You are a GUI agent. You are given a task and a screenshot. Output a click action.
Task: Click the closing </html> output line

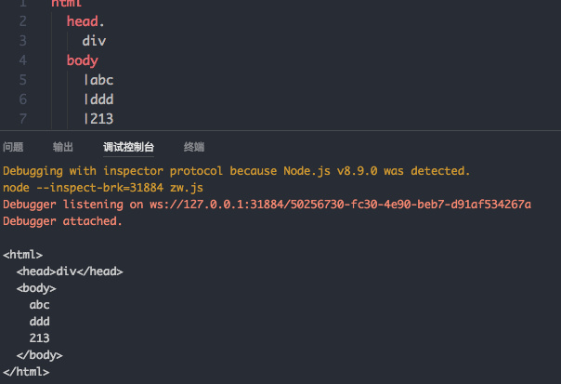coord(26,372)
